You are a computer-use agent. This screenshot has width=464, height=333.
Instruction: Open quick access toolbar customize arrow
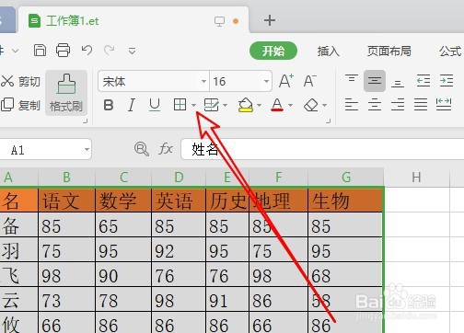click(x=133, y=51)
